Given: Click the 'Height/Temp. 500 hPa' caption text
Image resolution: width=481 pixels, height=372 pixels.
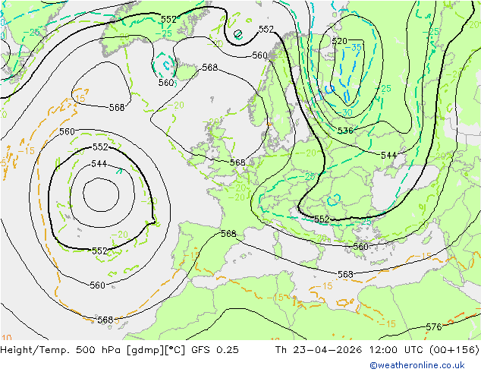Looking at the screenshot, I should point(61,349).
